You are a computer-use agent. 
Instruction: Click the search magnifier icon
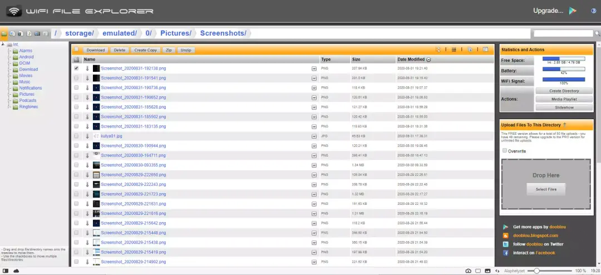(597, 34)
